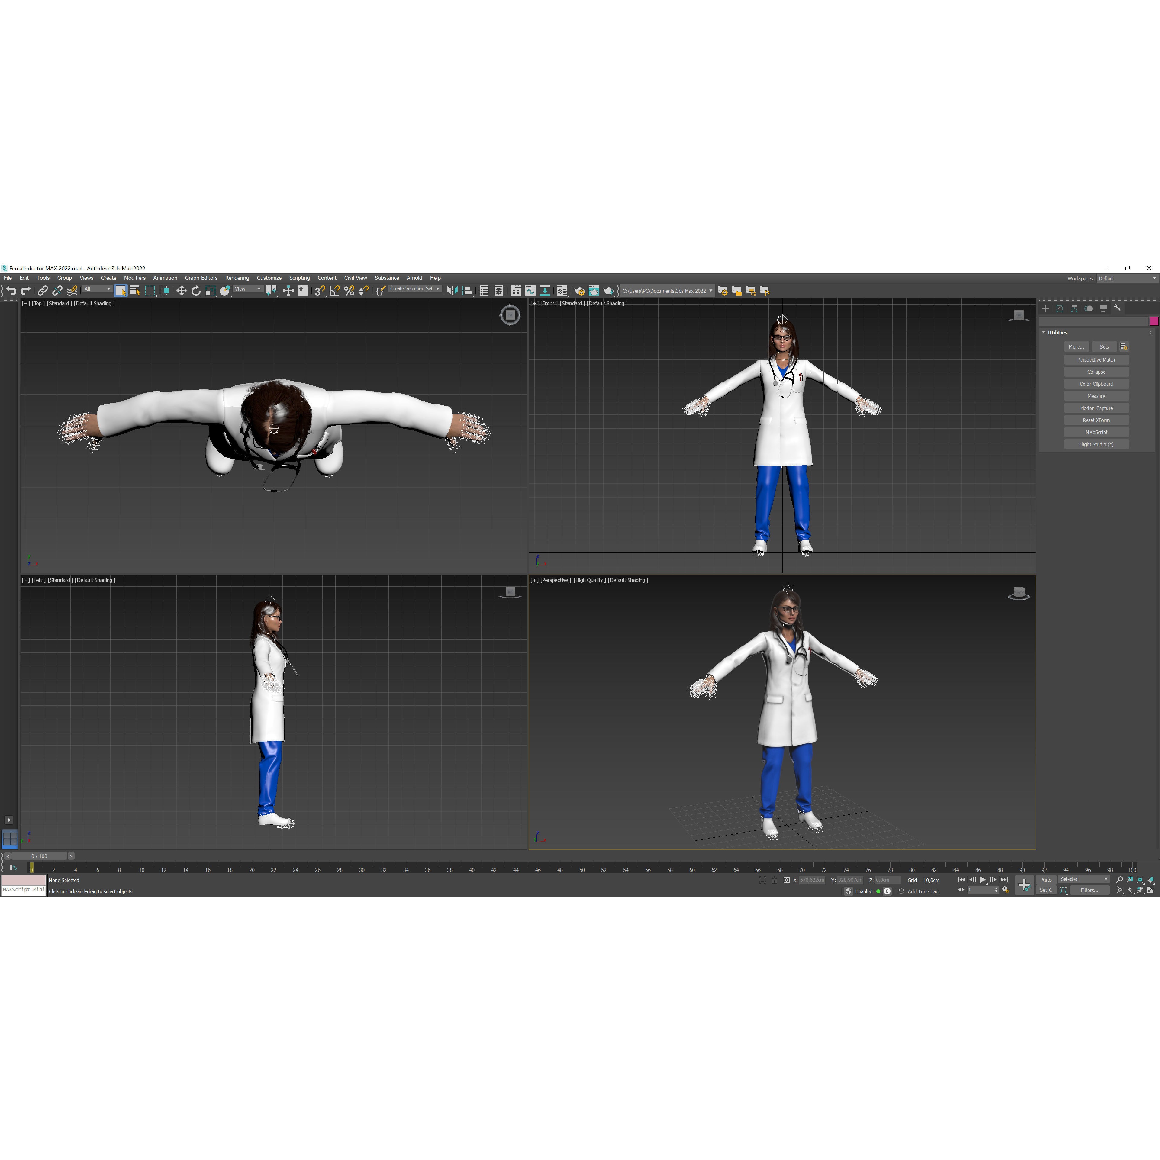The width and height of the screenshot is (1160, 1160).
Task: Click the Render Production teapot icon
Action: point(608,291)
